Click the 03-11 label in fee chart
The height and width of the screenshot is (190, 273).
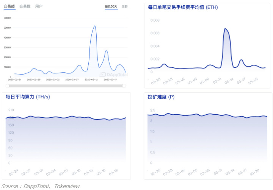(217, 81)
